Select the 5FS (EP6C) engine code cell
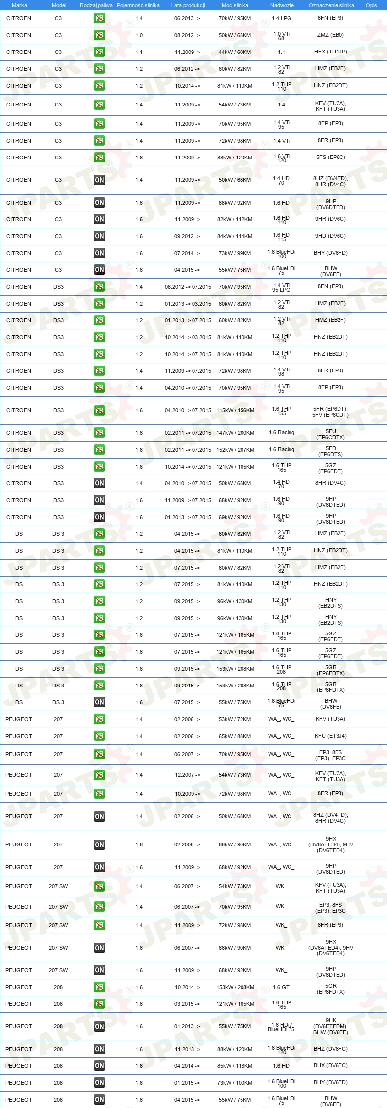Viewport: 387px width, 1108px height. 331,158
